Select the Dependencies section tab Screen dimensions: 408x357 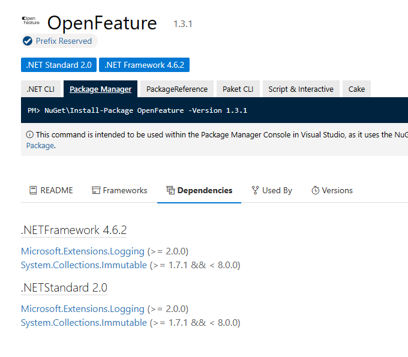point(199,190)
